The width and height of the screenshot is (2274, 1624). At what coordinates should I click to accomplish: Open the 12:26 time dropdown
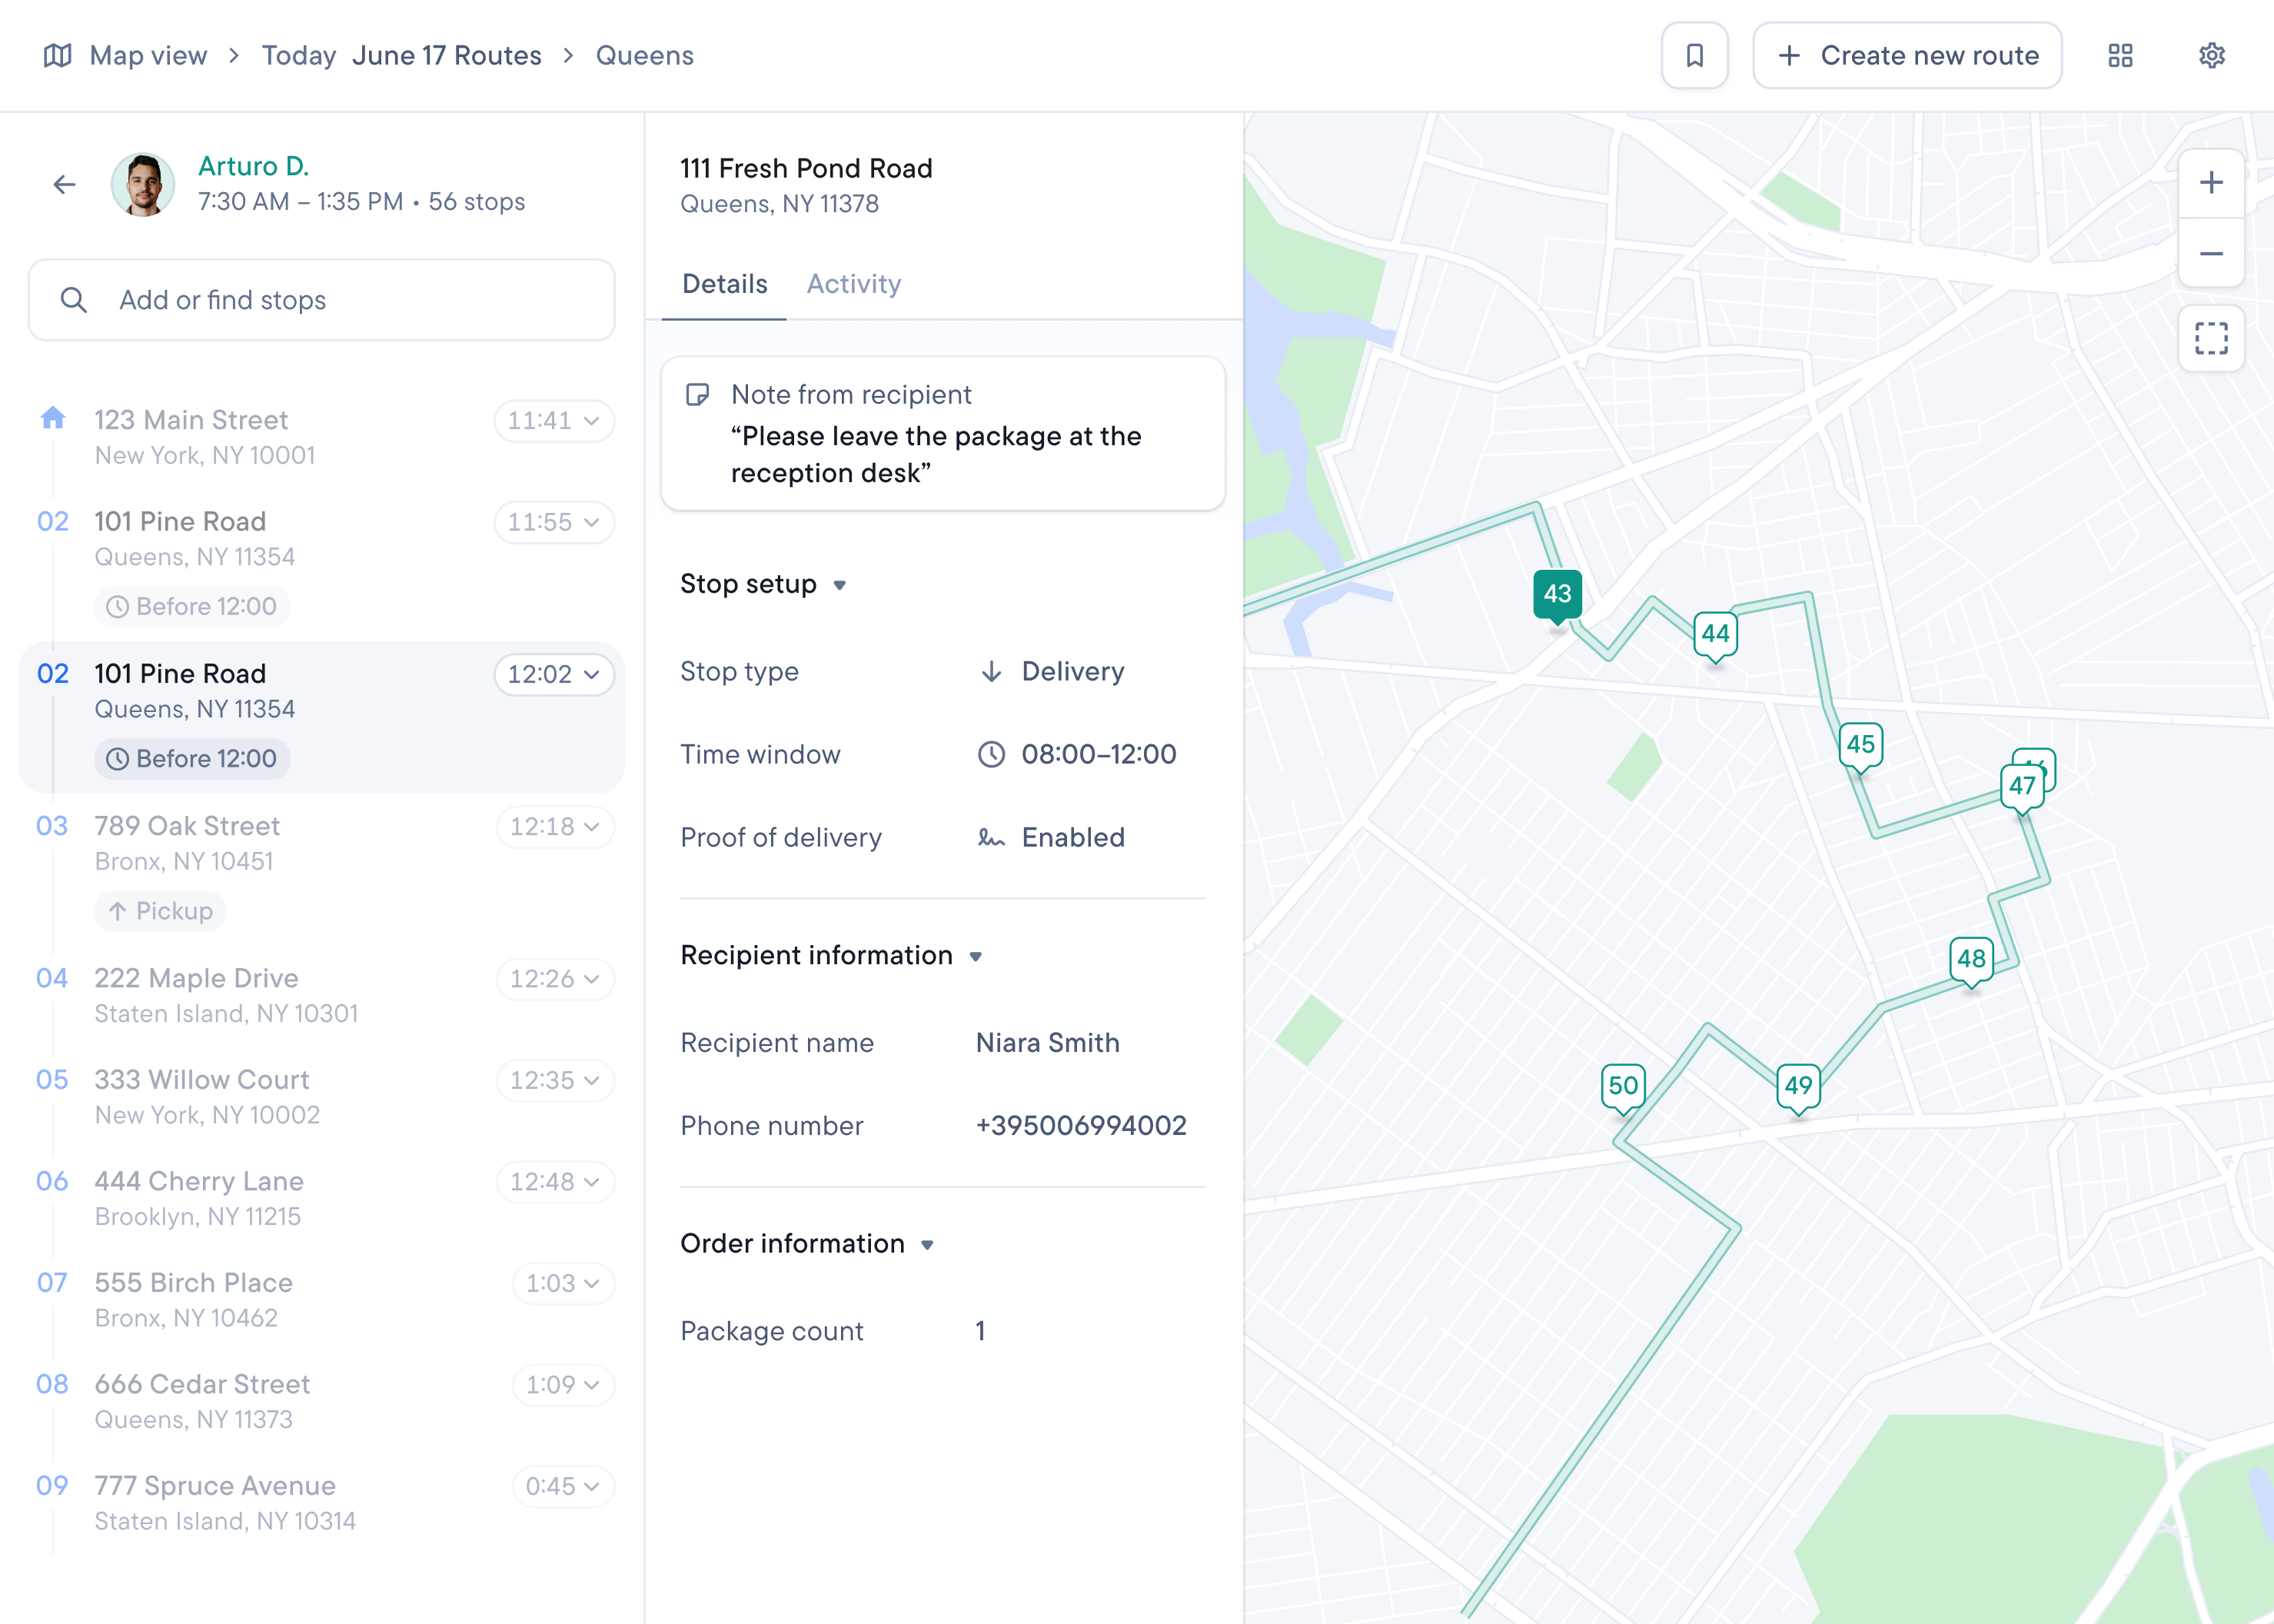click(x=555, y=978)
